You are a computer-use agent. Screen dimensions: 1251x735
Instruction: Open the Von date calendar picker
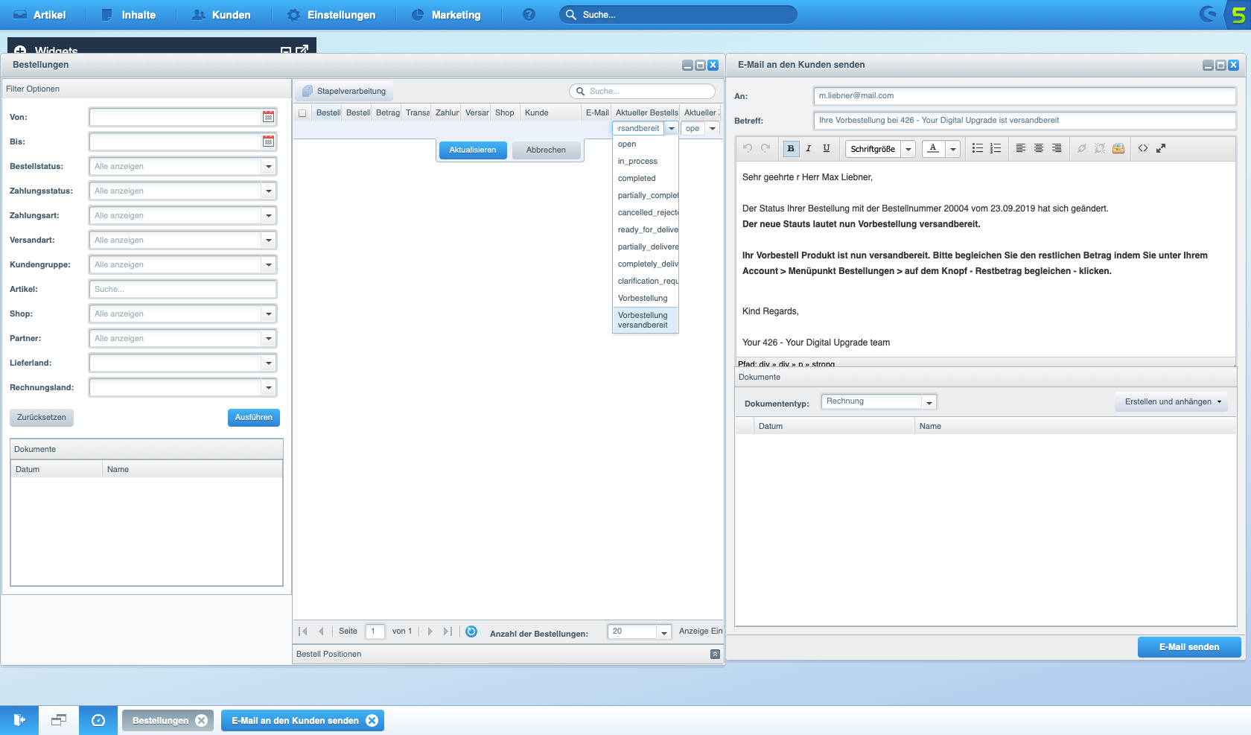269,117
